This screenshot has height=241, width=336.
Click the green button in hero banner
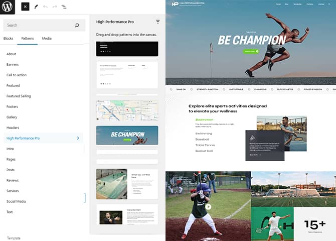pyautogui.click(x=251, y=51)
